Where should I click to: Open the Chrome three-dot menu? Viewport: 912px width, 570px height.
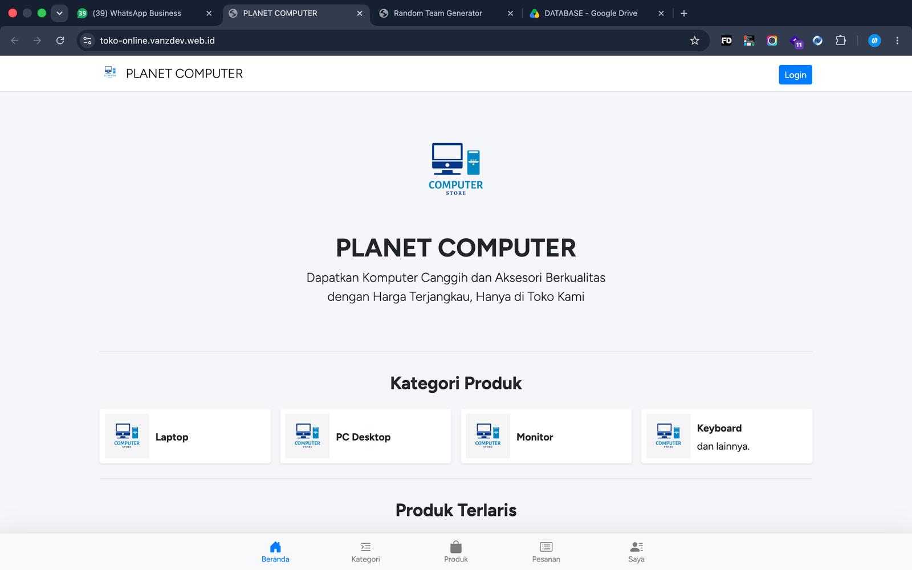coord(897,40)
